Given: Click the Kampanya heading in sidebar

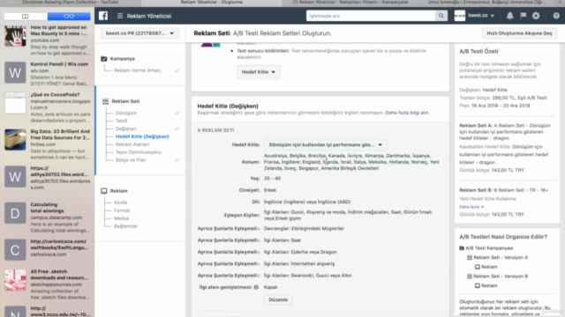Looking at the screenshot, I should [122, 59].
